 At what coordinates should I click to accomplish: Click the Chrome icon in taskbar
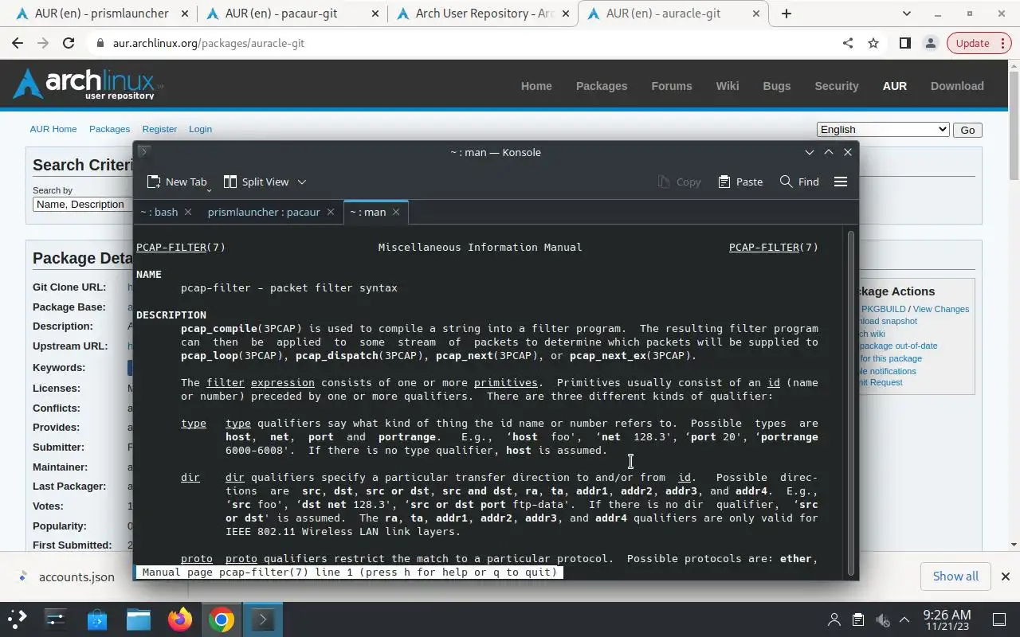tap(222, 619)
